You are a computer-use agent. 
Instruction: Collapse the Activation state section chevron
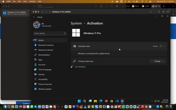tap(165, 46)
